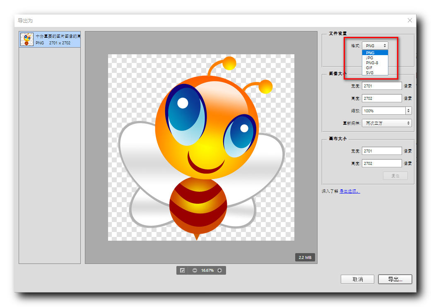Open the export options help link
This screenshot has width=431, height=307.
click(349, 191)
